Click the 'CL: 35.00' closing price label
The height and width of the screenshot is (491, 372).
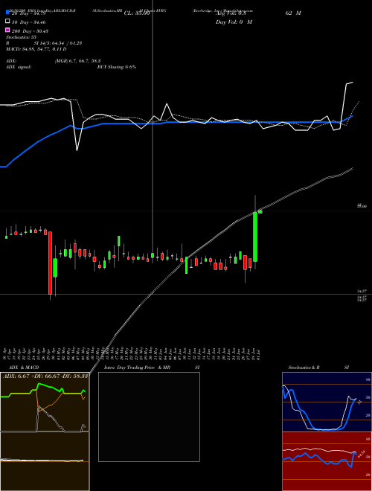click(x=137, y=13)
